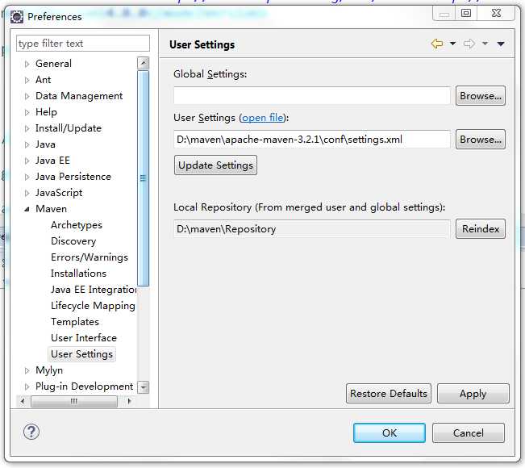Select the General preferences category
This screenshot has width=525, height=468.
click(x=53, y=64)
